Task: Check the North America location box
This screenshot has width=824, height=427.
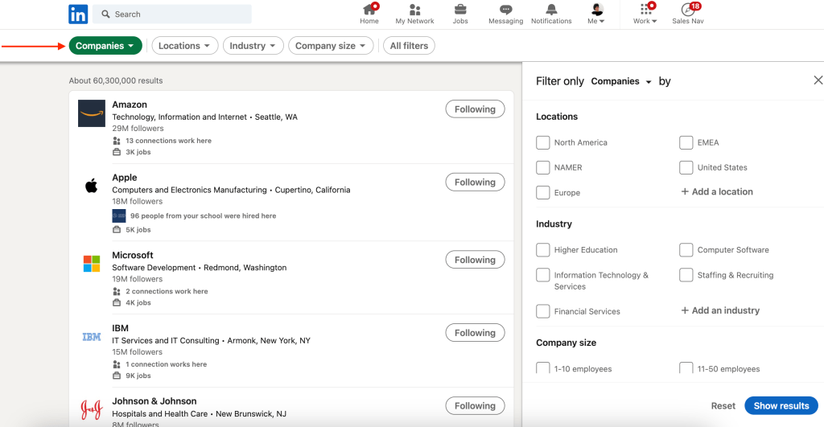Action: (x=543, y=142)
